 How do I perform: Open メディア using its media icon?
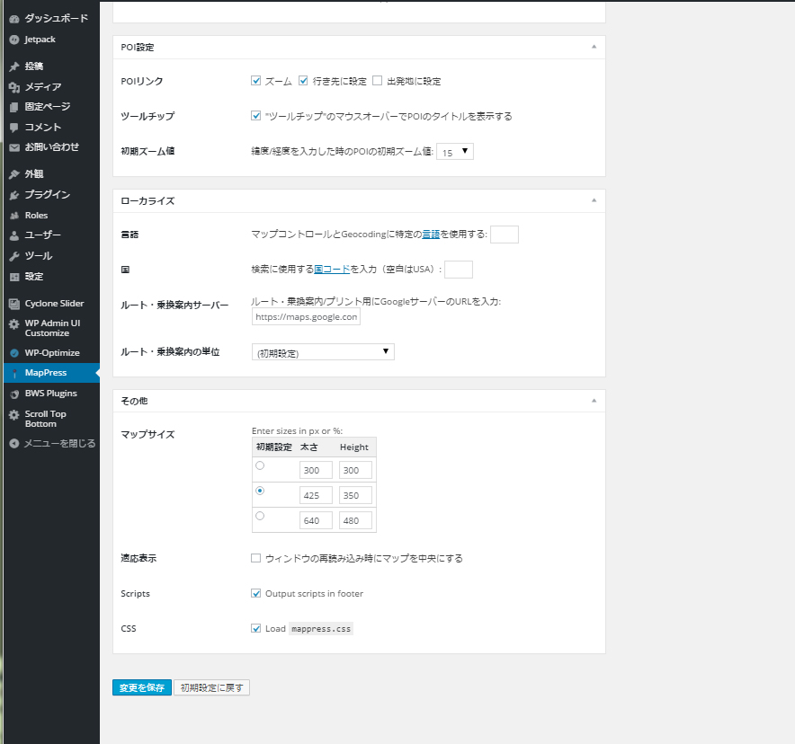point(13,87)
